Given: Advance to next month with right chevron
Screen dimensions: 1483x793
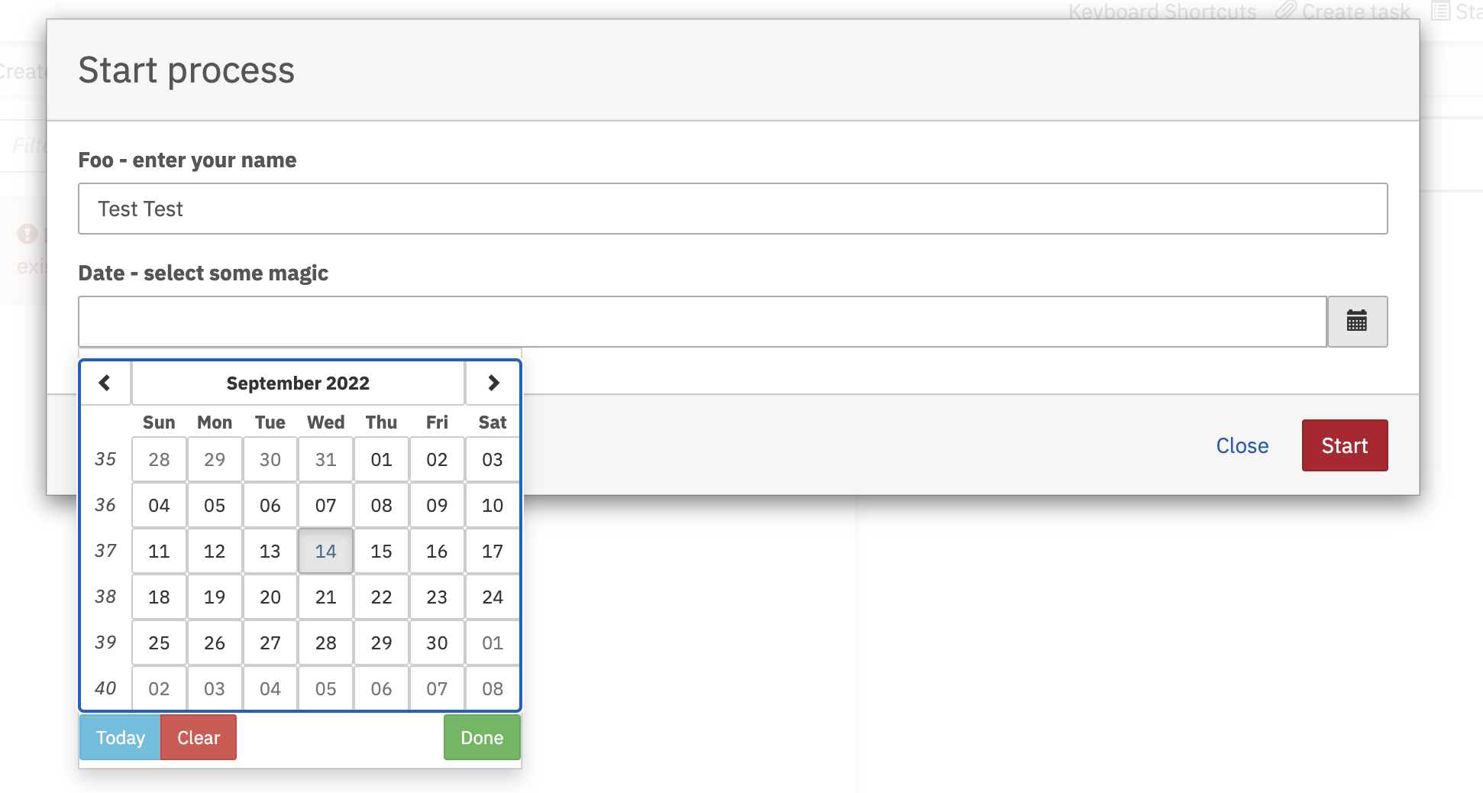Looking at the screenshot, I should [x=493, y=383].
